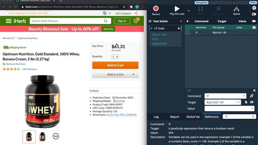Open the 6.63 lbs shipping weight link
The width and height of the screenshot is (258, 145).
click(121, 101)
